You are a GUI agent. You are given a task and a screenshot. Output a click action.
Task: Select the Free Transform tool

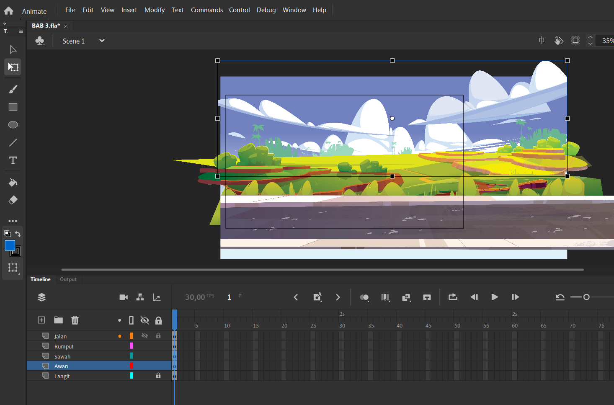pos(13,67)
